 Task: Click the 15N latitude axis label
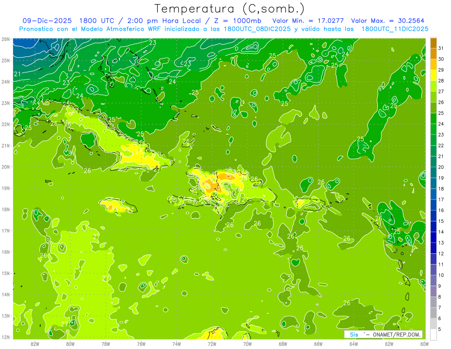click(x=6, y=273)
